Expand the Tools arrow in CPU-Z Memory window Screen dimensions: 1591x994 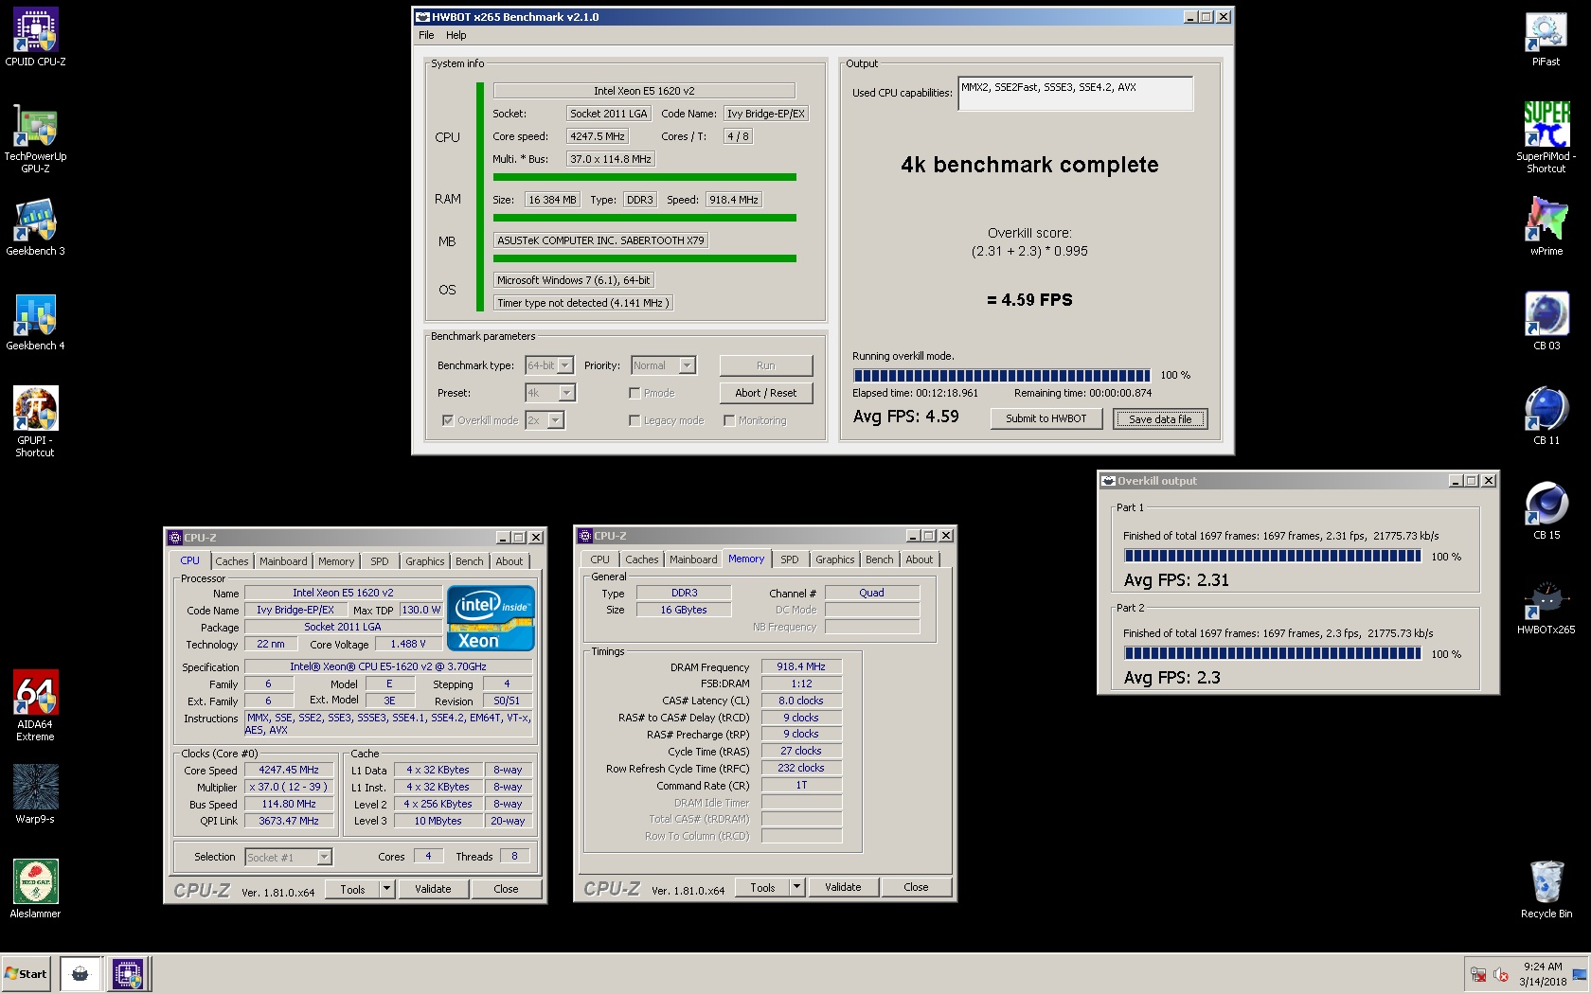(796, 887)
